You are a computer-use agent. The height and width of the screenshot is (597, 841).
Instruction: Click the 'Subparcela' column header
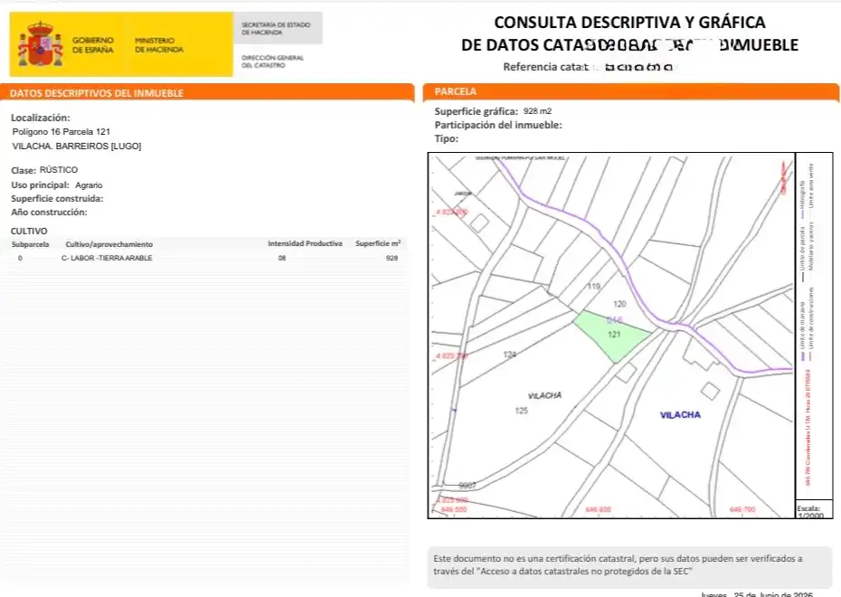[31, 244]
